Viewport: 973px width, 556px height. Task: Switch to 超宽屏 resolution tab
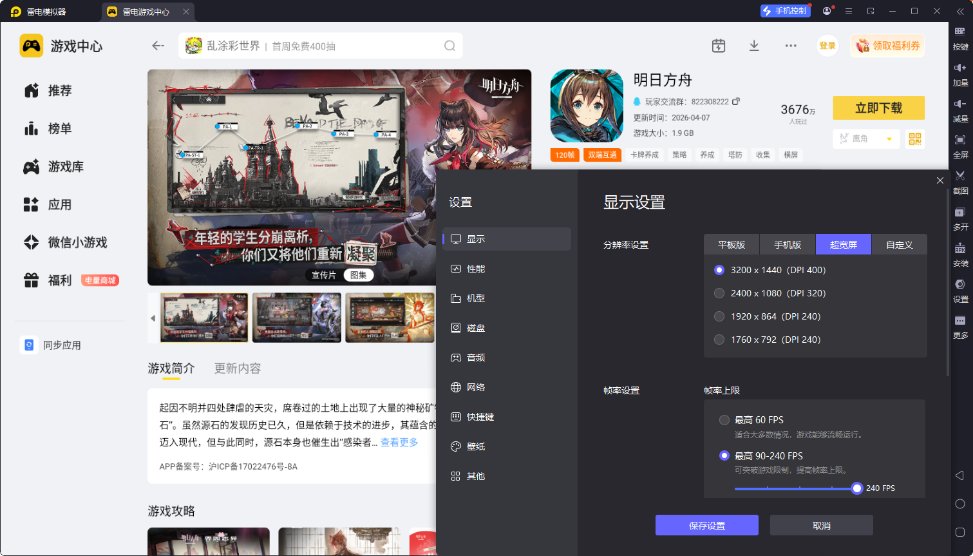(844, 245)
